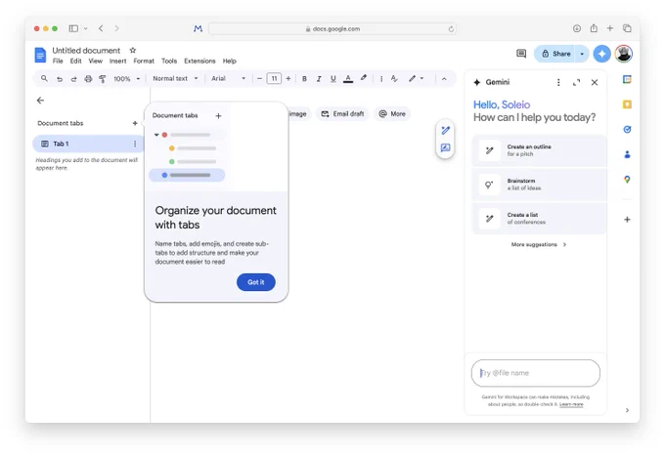Open the Format menu

pos(144,61)
